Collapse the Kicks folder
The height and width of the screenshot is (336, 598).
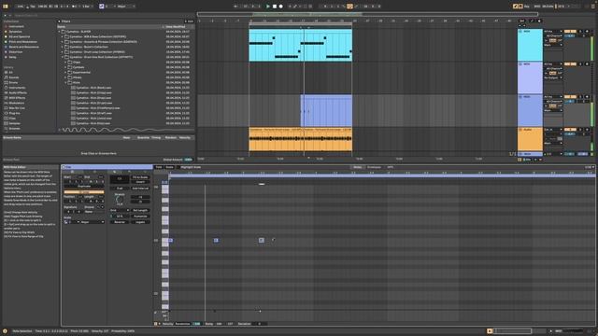[x=65, y=82]
